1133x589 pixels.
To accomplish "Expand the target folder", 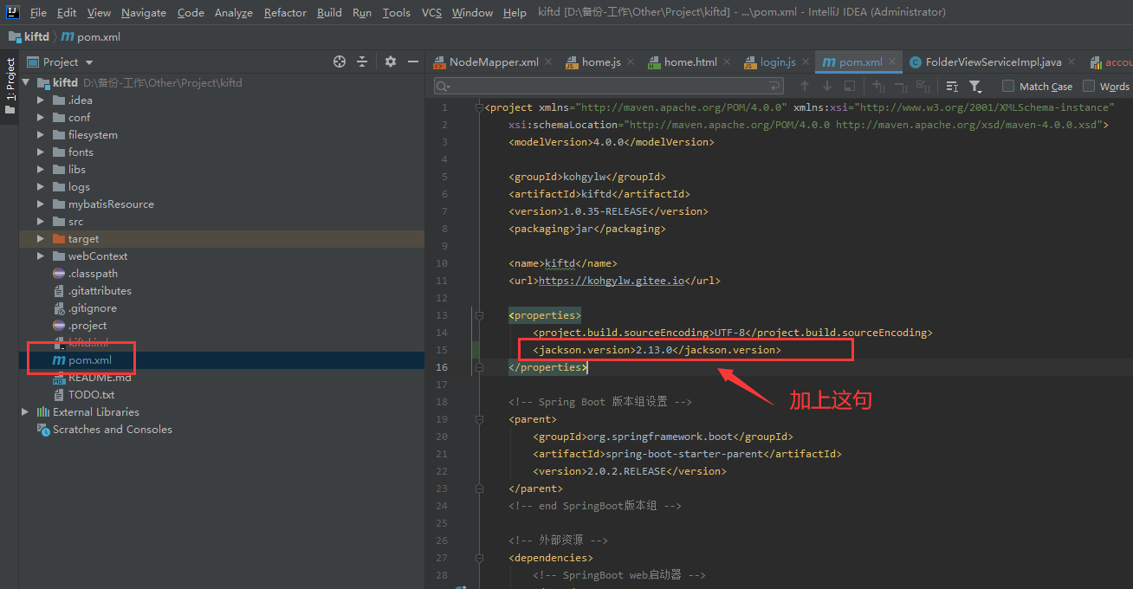I will coord(41,239).
